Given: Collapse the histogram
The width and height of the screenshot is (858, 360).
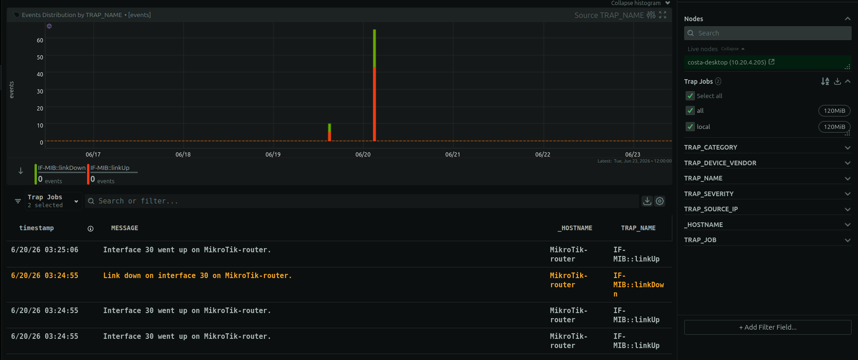Looking at the screenshot, I should click(x=641, y=3).
